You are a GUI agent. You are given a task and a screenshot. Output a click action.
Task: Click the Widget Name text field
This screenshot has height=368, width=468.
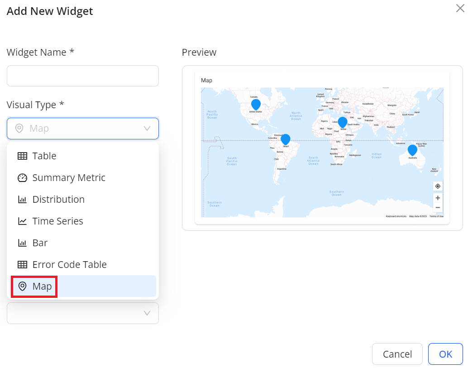pyautogui.click(x=82, y=76)
